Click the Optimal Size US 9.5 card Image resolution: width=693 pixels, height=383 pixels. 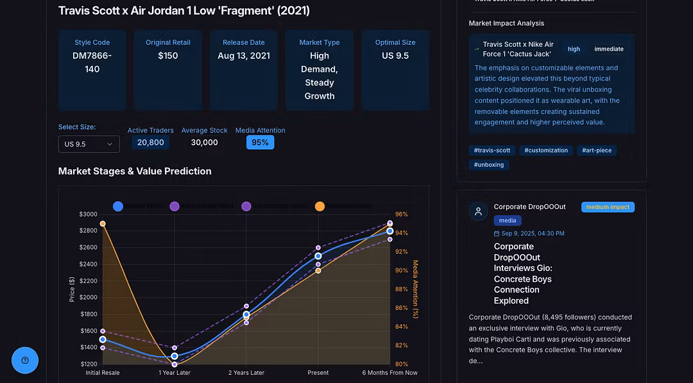click(x=395, y=69)
